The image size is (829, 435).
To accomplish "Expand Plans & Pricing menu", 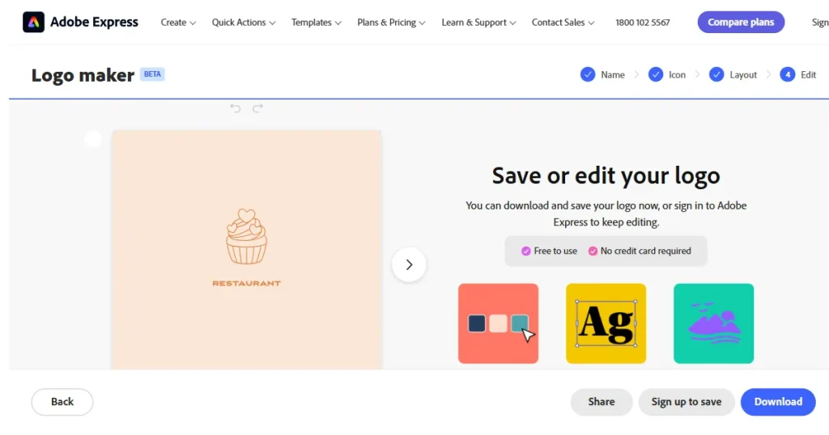I will coord(391,23).
